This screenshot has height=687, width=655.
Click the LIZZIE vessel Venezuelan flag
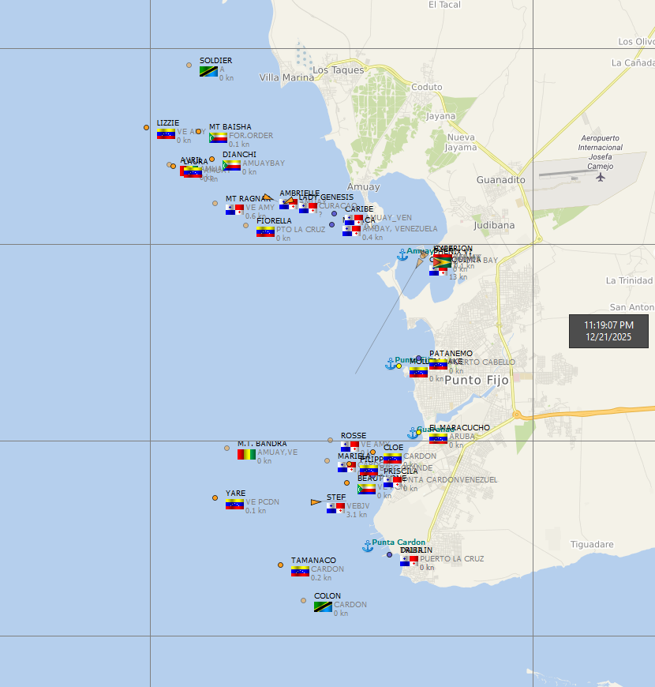166,133
